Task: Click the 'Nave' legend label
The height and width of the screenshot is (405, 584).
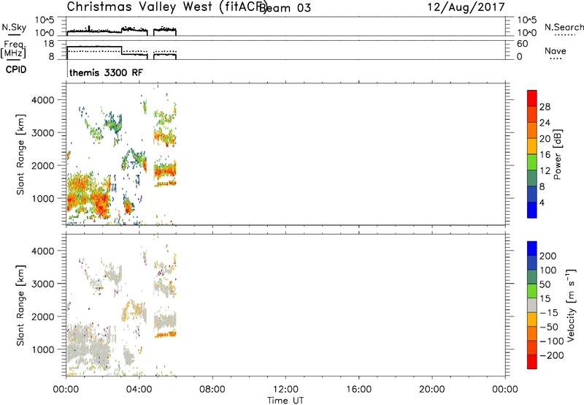Action: (x=556, y=51)
